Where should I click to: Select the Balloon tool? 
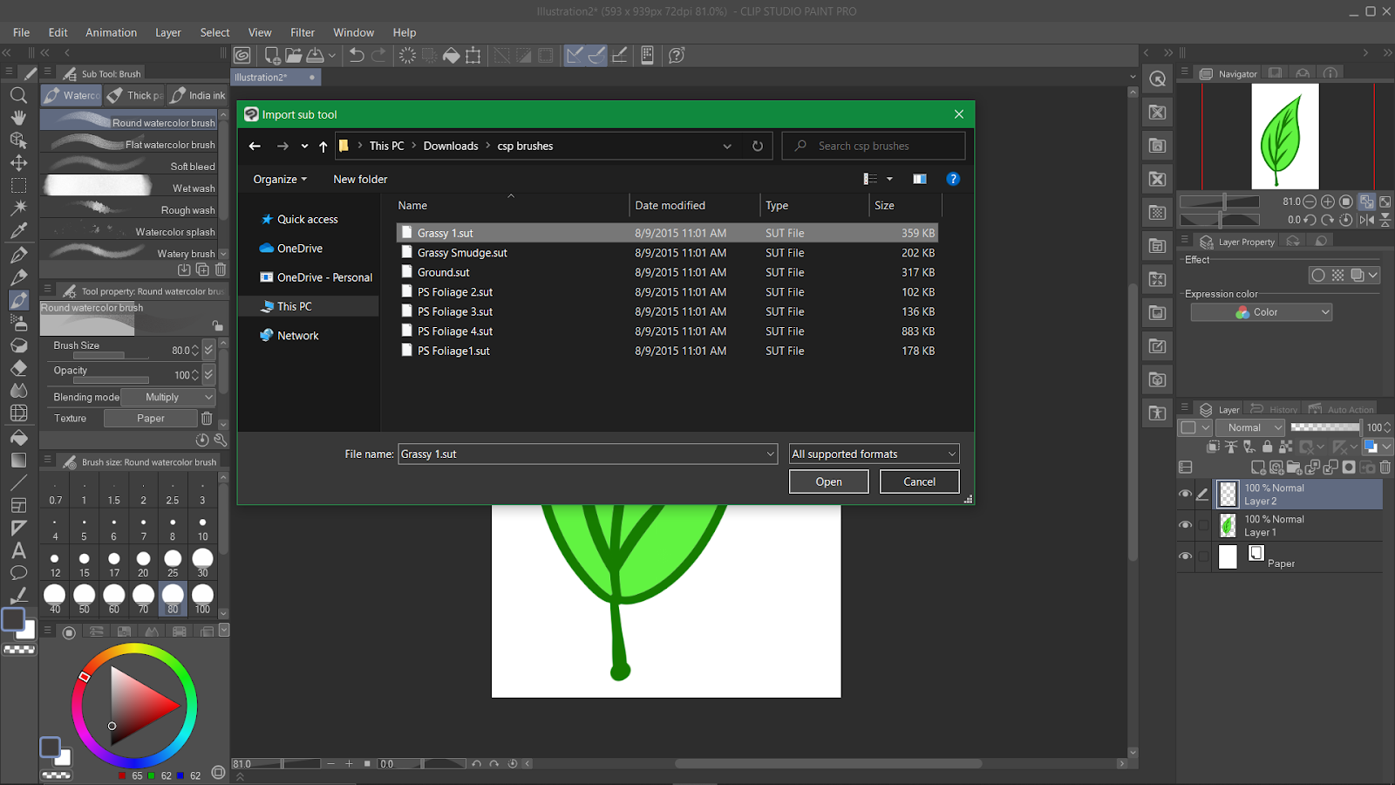[18, 573]
